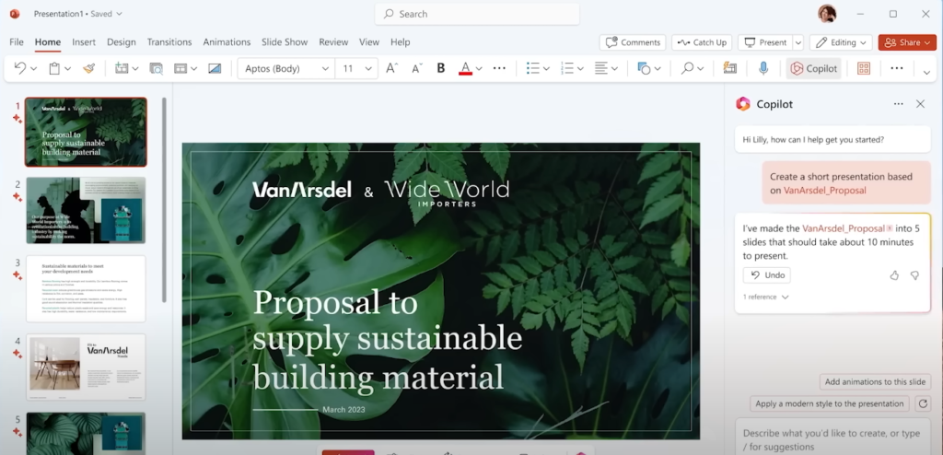Viewport: 943px width, 455px height.
Task: Give thumbs up to Copilot response
Action: point(894,275)
